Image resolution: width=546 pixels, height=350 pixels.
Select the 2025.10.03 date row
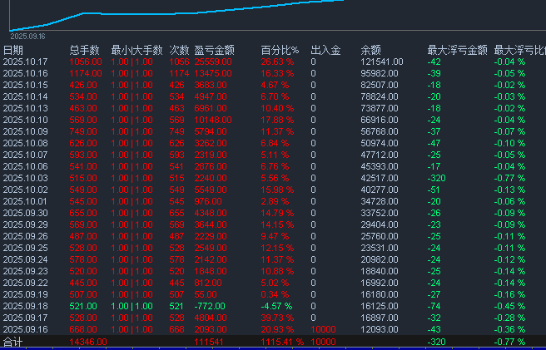click(26, 178)
